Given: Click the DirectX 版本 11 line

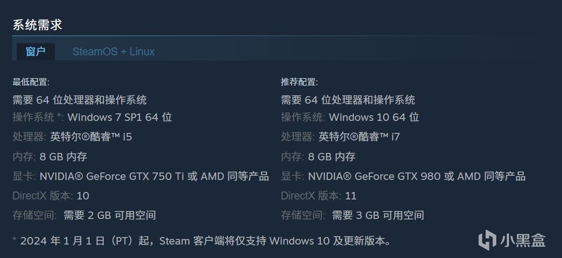Looking at the screenshot, I should point(318,196).
